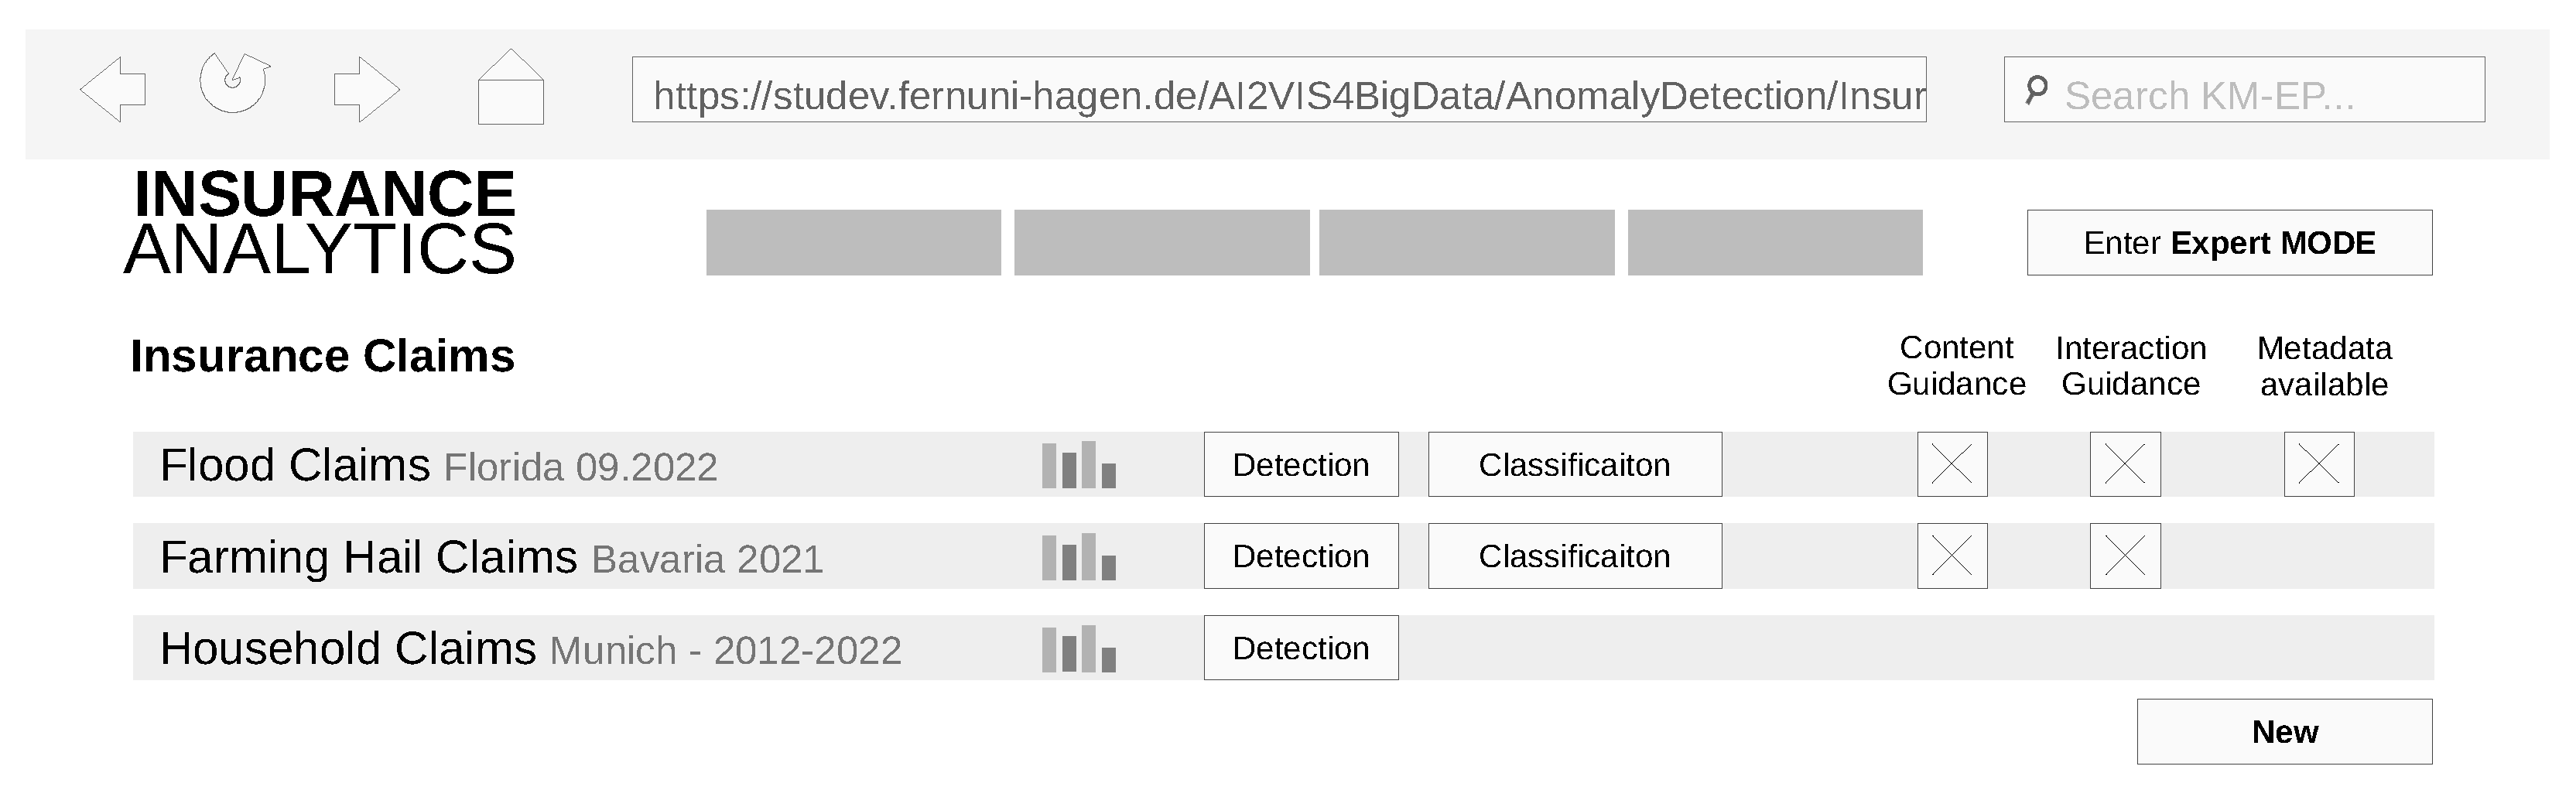This screenshot has width=2576, height=797.
Task: Toggle Flood Claims Interaction Guidance checkbox
Action: click(2124, 465)
